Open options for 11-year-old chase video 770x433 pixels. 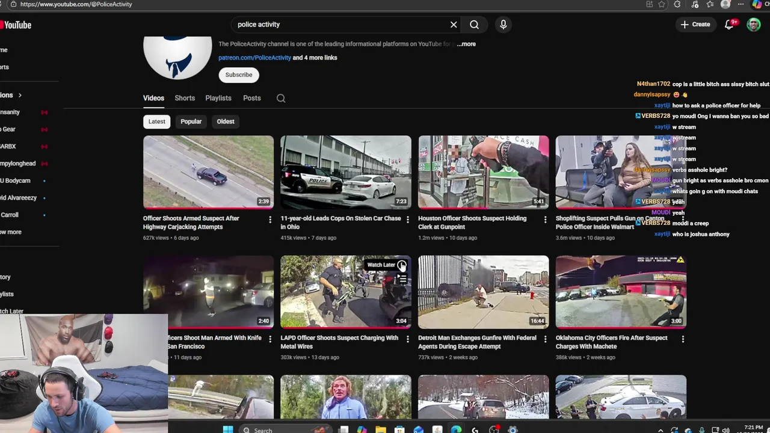407,220
